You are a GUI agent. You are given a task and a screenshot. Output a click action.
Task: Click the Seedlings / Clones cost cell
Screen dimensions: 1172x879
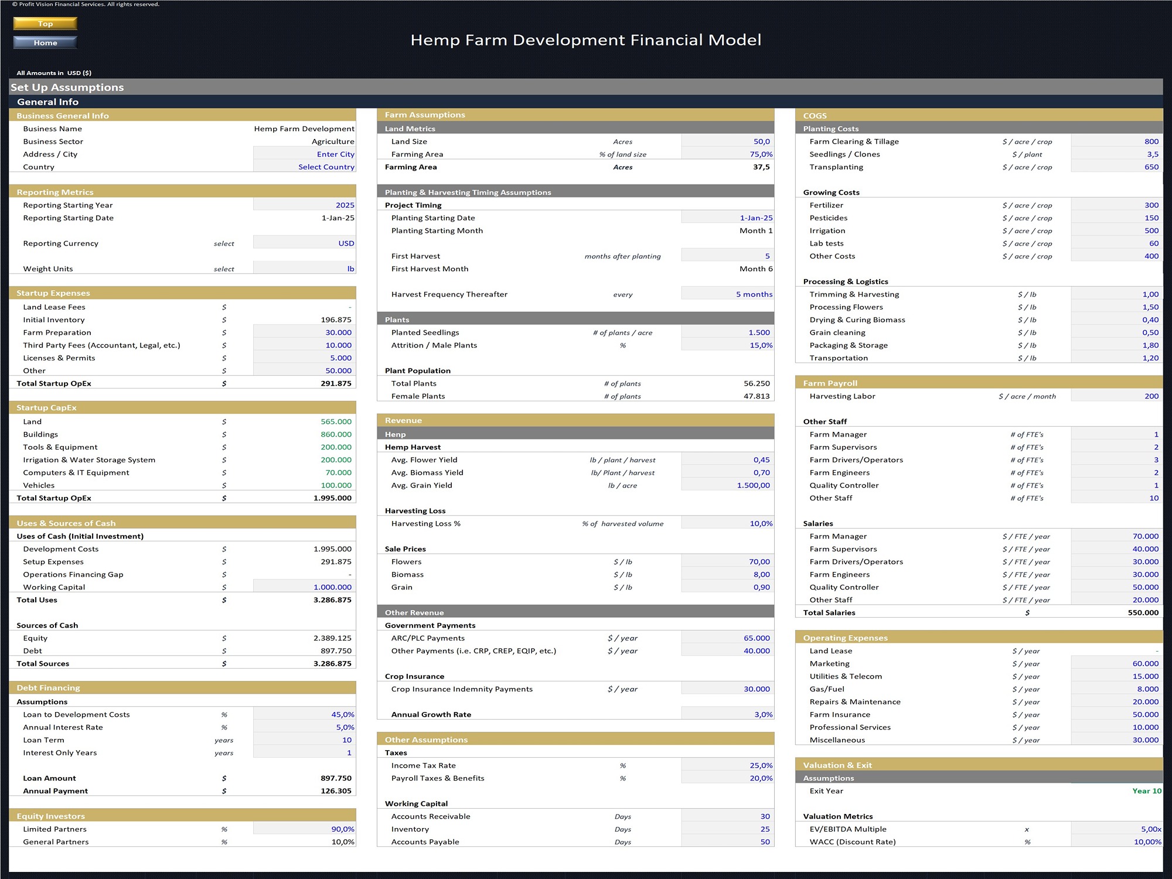[1116, 154]
